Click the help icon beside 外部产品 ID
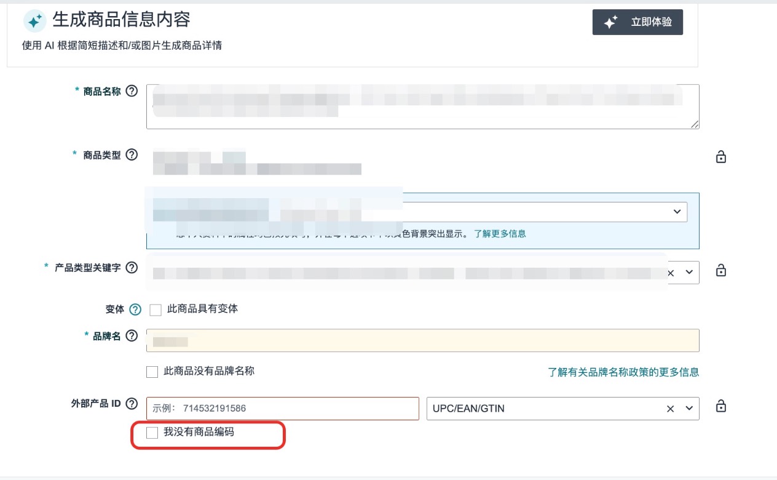Image resolution: width=777 pixels, height=480 pixels. pos(132,404)
